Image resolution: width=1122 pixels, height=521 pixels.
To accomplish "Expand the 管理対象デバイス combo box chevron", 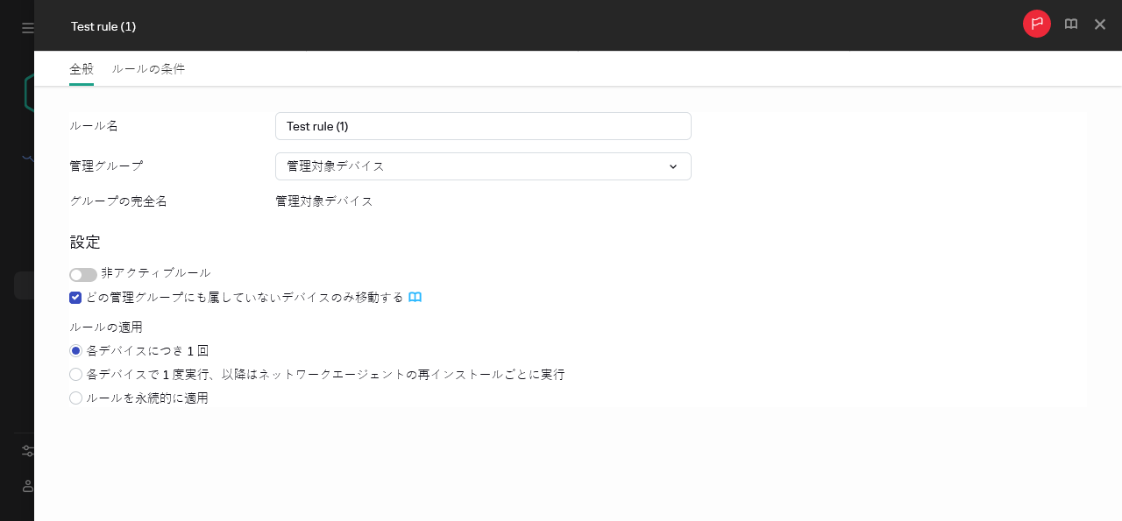I will 672,166.
